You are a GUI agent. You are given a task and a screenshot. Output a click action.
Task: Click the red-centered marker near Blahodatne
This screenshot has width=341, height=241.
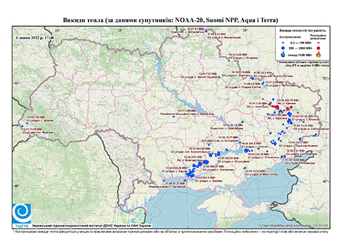(x=205, y=162)
